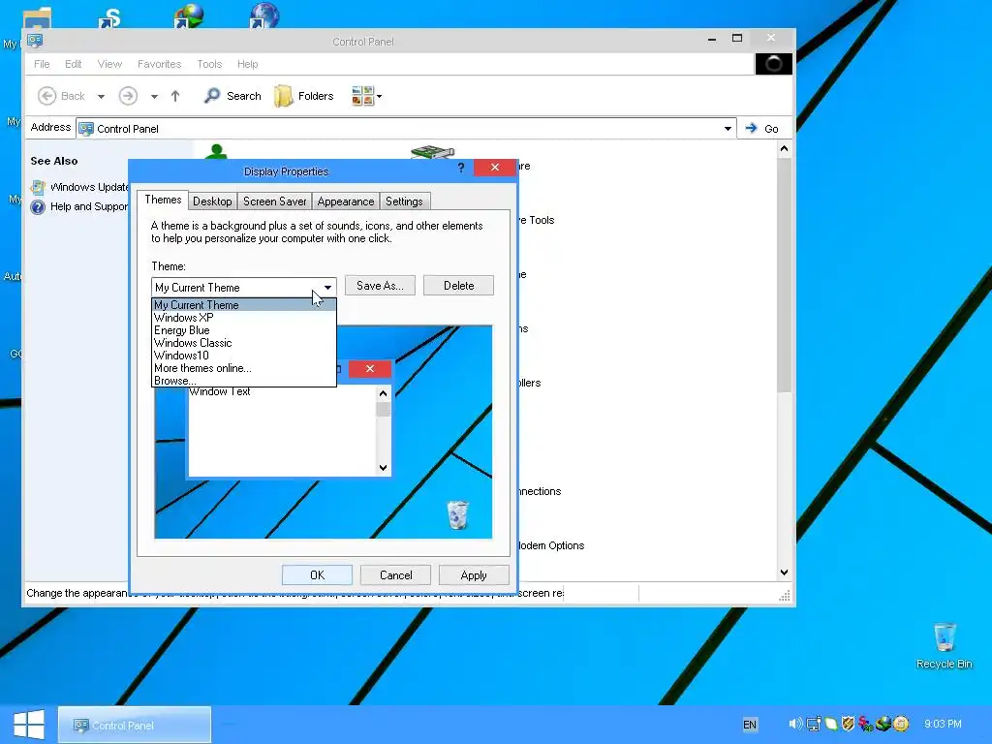Screen dimensions: 992x744
Task: Click the Control Panel taskbar button
Action: point(135,725)
